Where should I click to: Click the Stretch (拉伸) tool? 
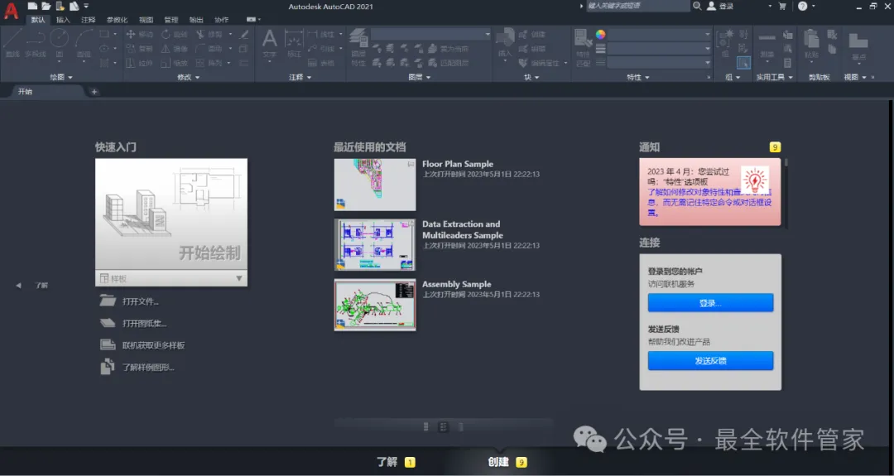coord(139,63)
